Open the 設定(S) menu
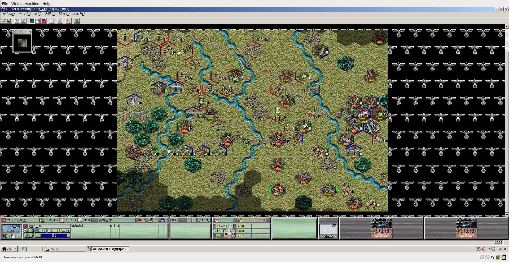Image resolution: width=509 pixels, height=262 pixels. point(64,14)
